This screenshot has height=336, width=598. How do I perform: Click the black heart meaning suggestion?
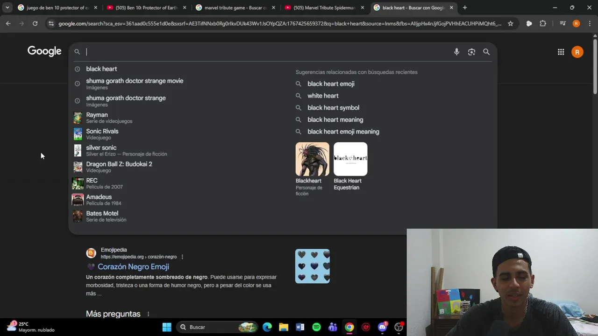coord(335,119)
